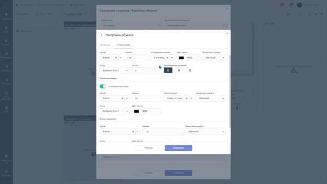Expand the topmost Шрифт dropdown arrow

(121, 58)
